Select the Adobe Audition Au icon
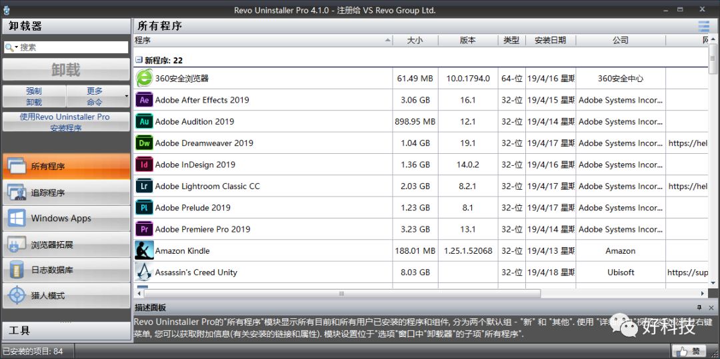This screenshot has height=359, width=720. [x=144, y=121]
